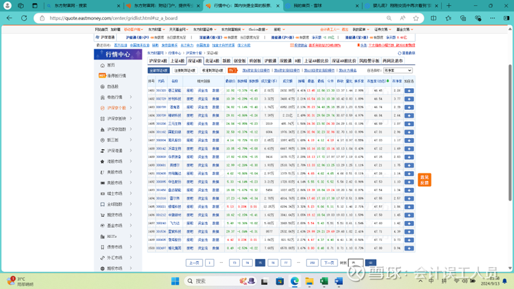Screen dimensions: 514x289
Task: Jump to page 150 in pagination
Action: click(x=312, y=262)
